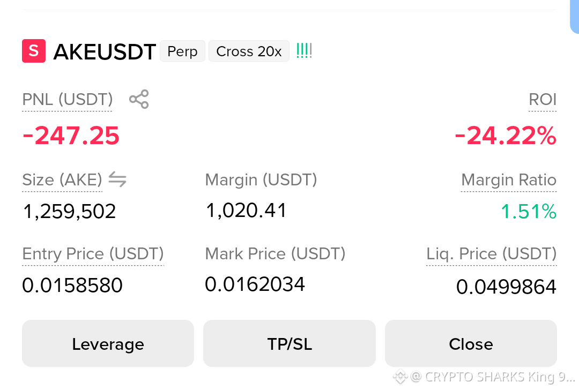
Task: Tap the Entry Price (USDT) label
Action: 93,254
